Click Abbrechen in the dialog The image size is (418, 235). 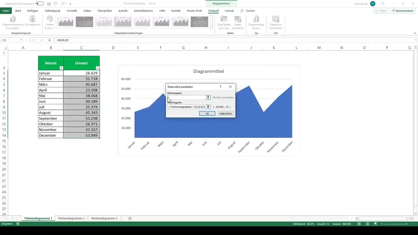226,114
